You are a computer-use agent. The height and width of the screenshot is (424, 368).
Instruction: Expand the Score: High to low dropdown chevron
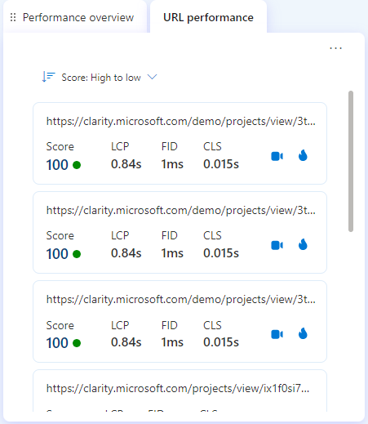pyautogui.click(x=152, y=77)
